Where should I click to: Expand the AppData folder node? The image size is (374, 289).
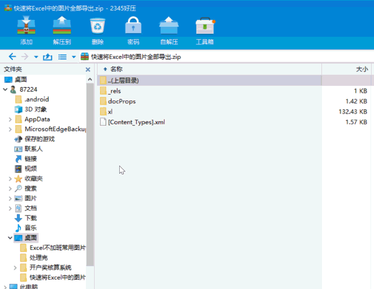(10, 119)
